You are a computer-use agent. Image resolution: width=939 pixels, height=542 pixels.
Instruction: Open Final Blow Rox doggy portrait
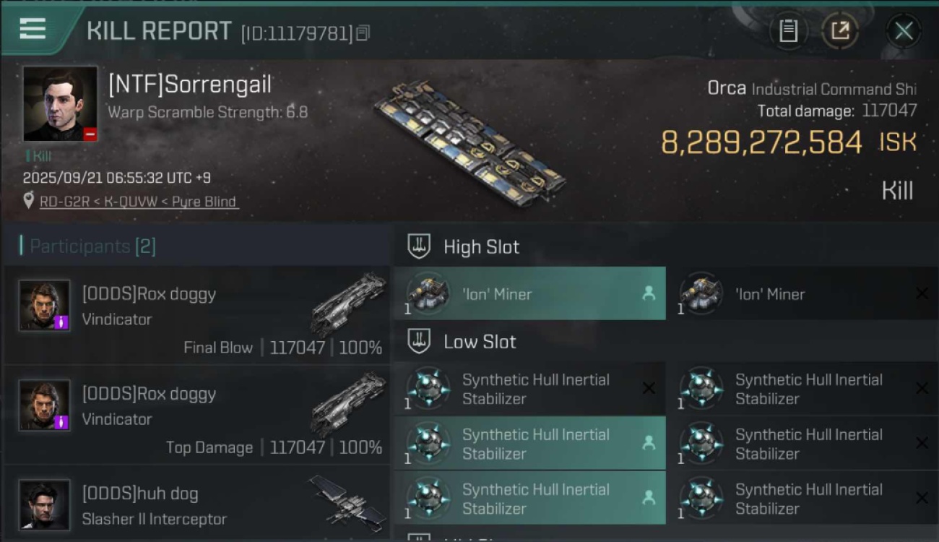point(45,305)
